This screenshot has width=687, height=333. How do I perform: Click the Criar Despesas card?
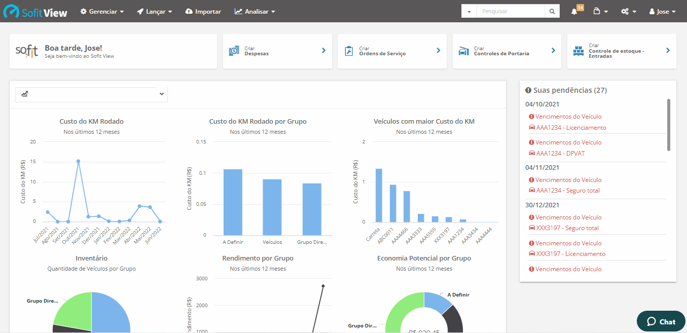[277, 51]
